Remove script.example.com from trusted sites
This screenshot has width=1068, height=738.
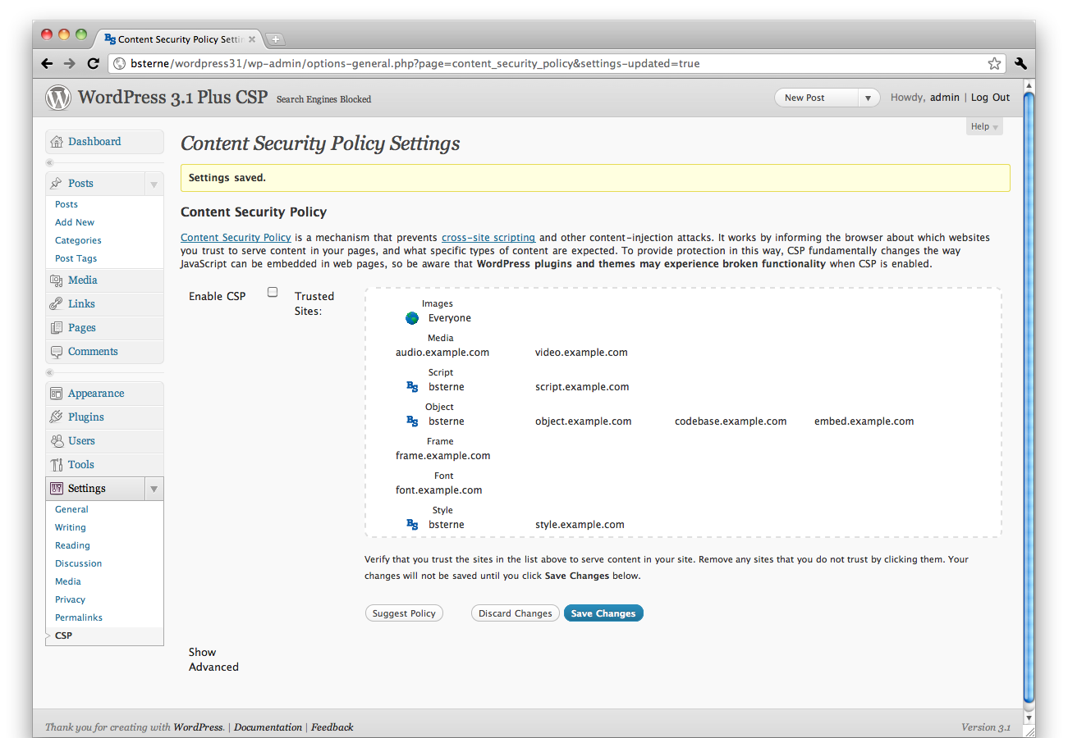pyautogui.click(x=582, y=387)
